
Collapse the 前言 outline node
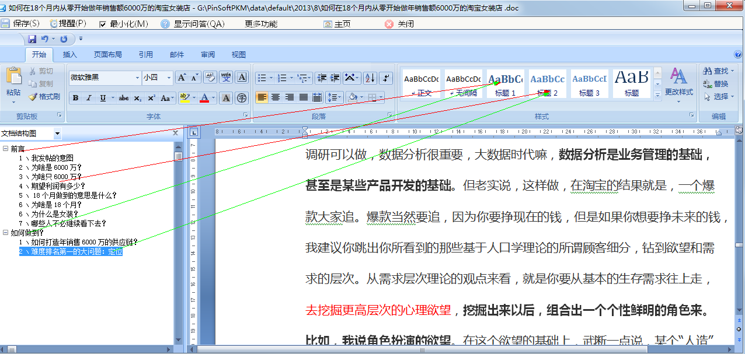[5, 149]
